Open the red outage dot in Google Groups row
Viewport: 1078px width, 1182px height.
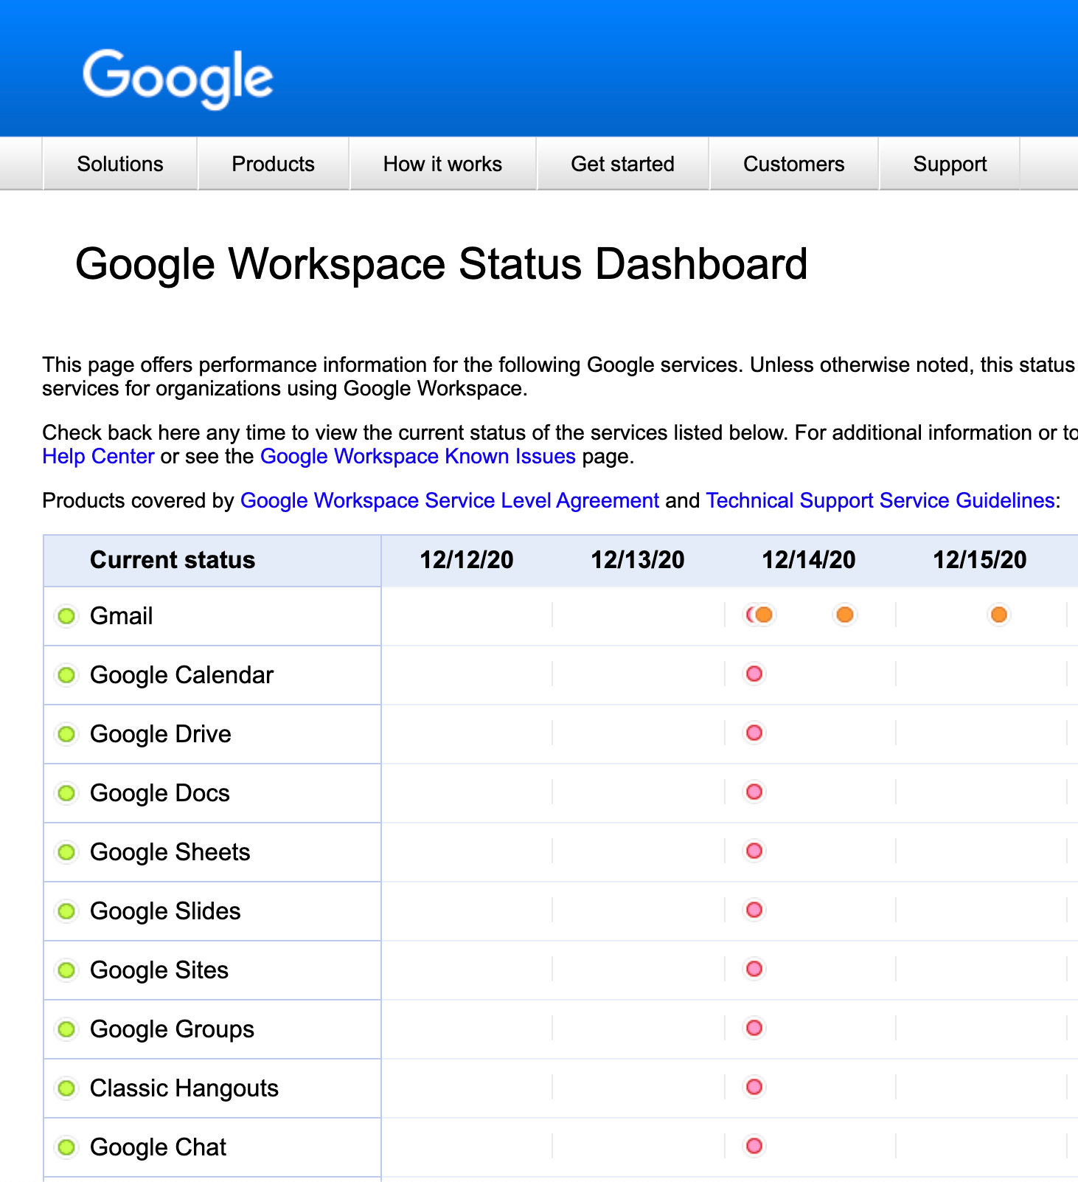coord(754,1028)
